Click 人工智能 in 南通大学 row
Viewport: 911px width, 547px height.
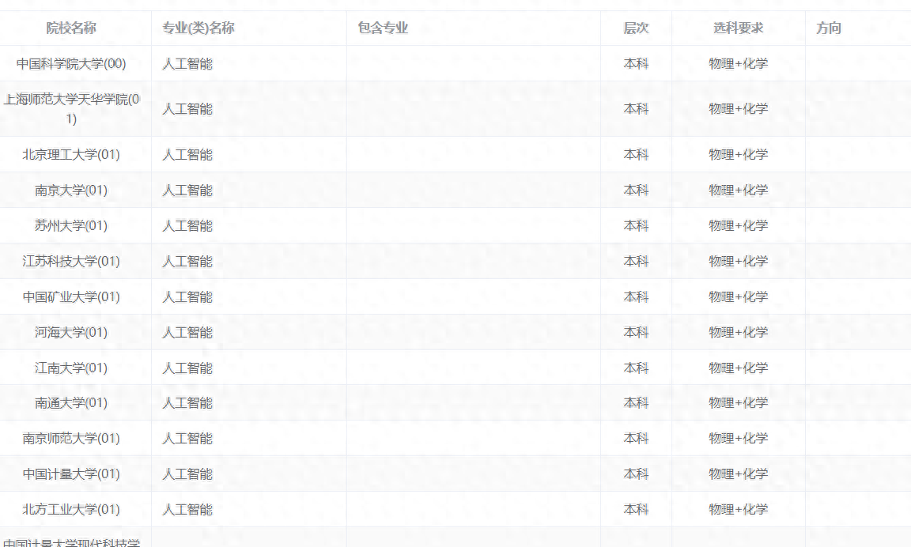pyautogui.click(x=187, y=403)
